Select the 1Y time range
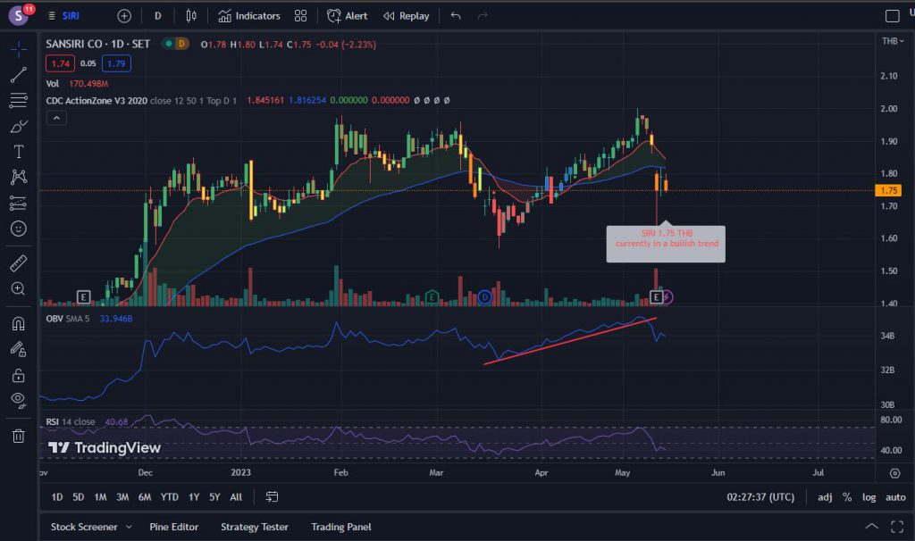This screenshot has height=541, width=915. click(x=194, y=497)
